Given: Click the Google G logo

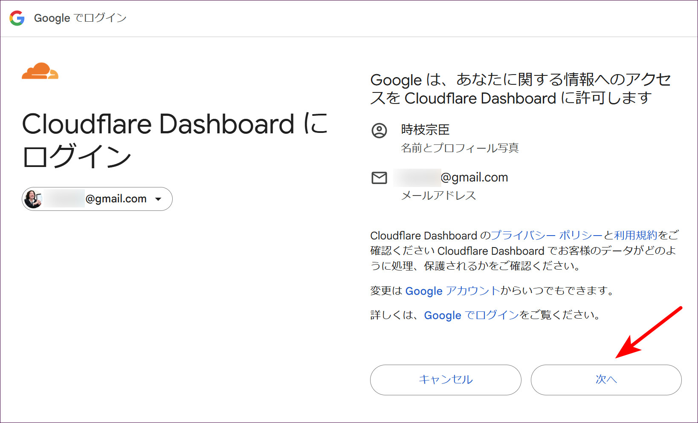Looking at the screenshot, I should tap(17, 18).
